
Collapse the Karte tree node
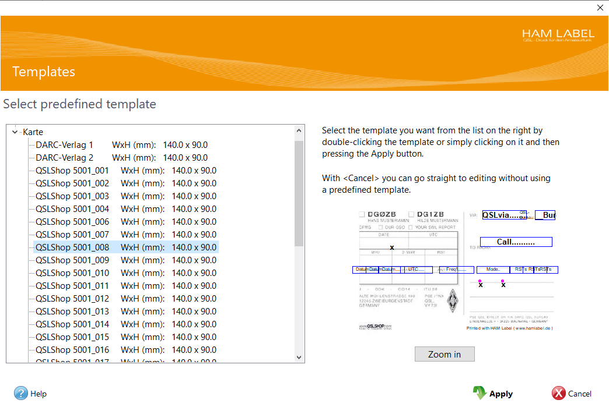(15, 132)
